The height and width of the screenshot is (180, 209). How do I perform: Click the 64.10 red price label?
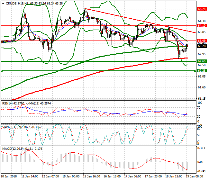coord(202,25)
